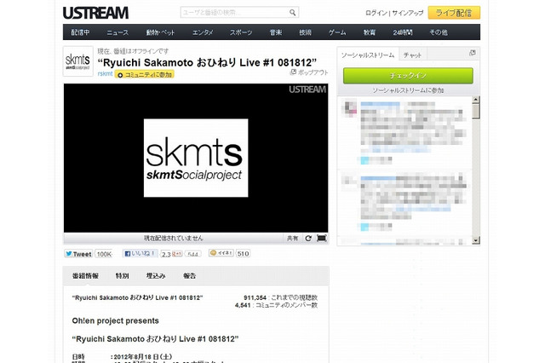Click the yellow ライブ配信 button
Screen dimensions: 545x363
[x=454, y=13]
